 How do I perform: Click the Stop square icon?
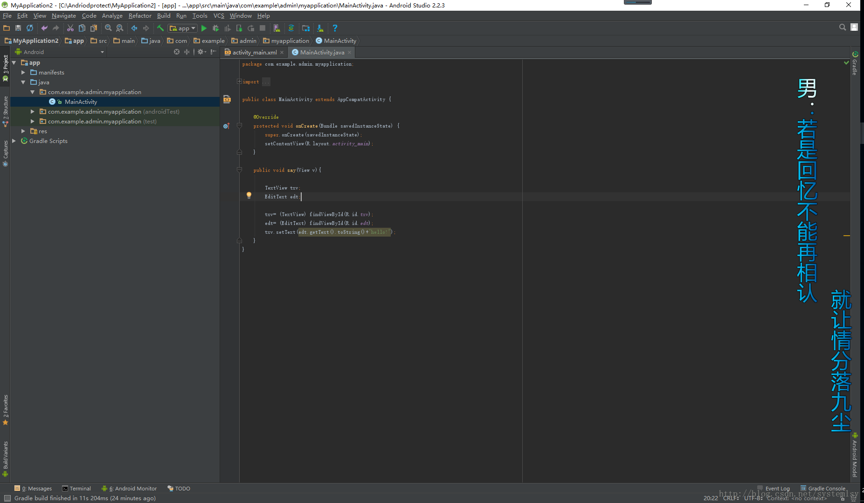tap(263, 28)
